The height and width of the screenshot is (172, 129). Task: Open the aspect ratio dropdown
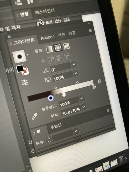tap(76, 73)
